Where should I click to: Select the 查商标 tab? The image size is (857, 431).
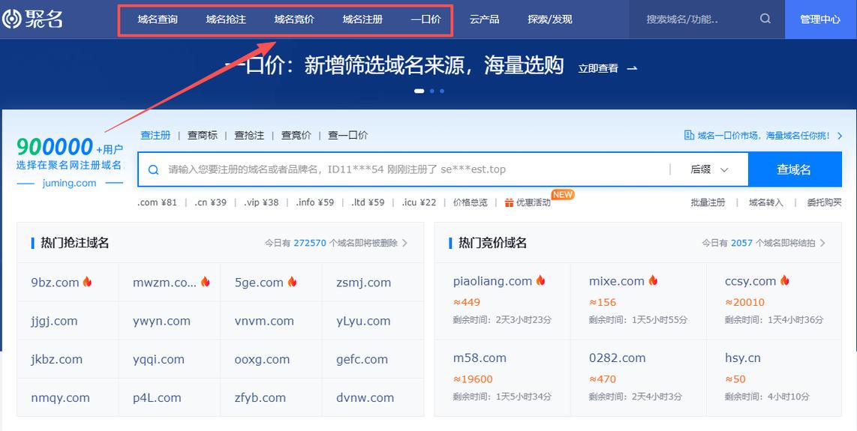click(202, 135)
